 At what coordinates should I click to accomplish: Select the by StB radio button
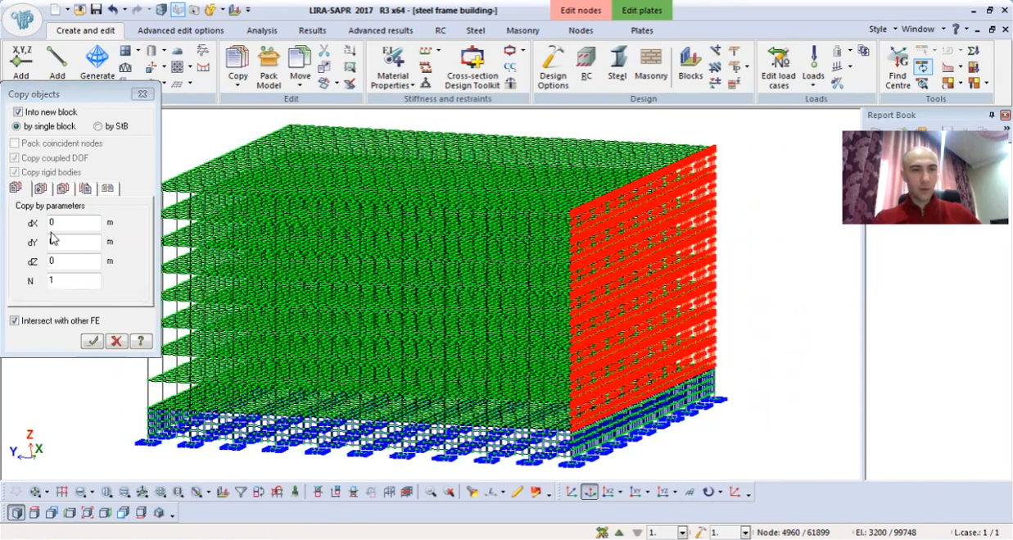(98, 126)
